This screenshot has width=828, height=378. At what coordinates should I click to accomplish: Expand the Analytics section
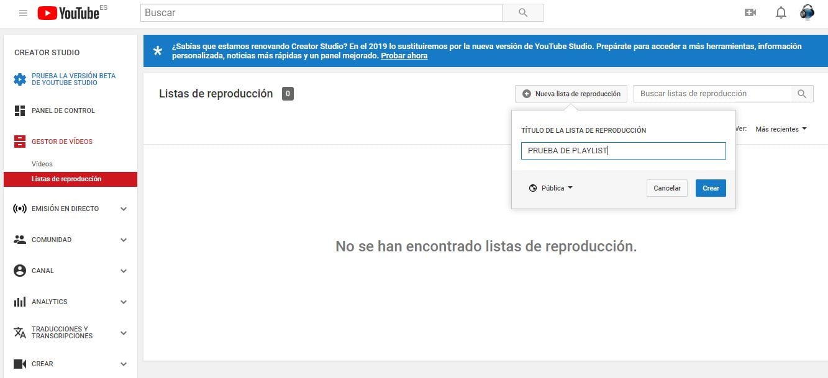(x=124, y=302)
